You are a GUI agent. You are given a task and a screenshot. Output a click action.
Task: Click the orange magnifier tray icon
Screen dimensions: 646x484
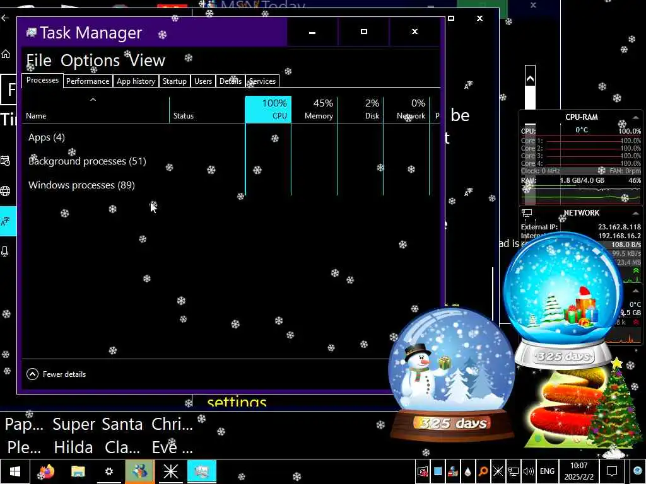483,471
